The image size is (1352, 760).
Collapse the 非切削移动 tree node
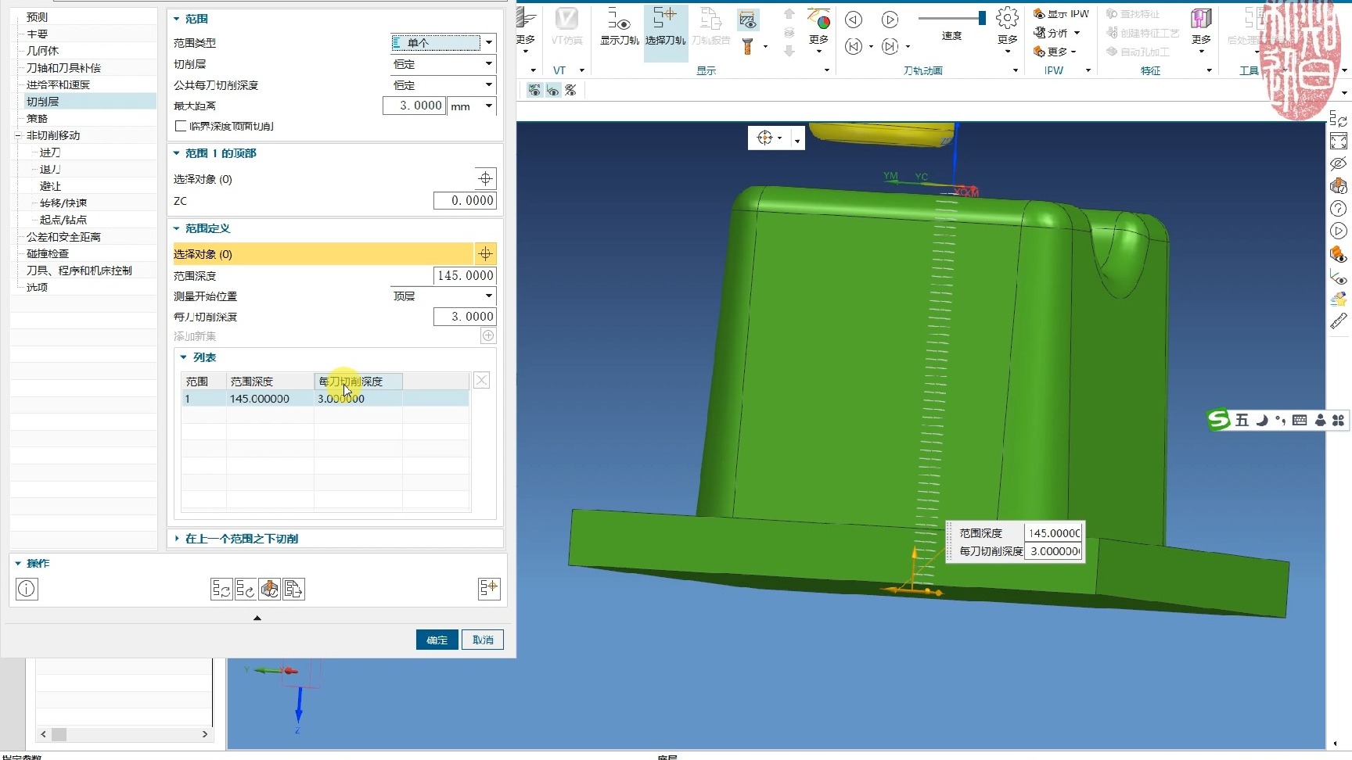tap(18, 135)
